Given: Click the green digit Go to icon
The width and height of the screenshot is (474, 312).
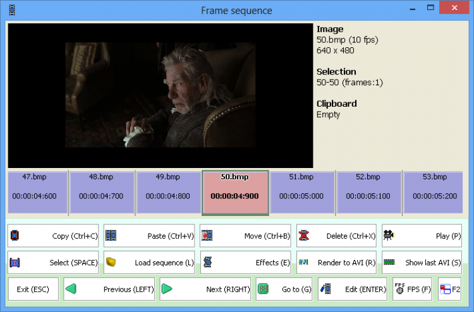Looking at the screenshot, I should click(264, 289).
